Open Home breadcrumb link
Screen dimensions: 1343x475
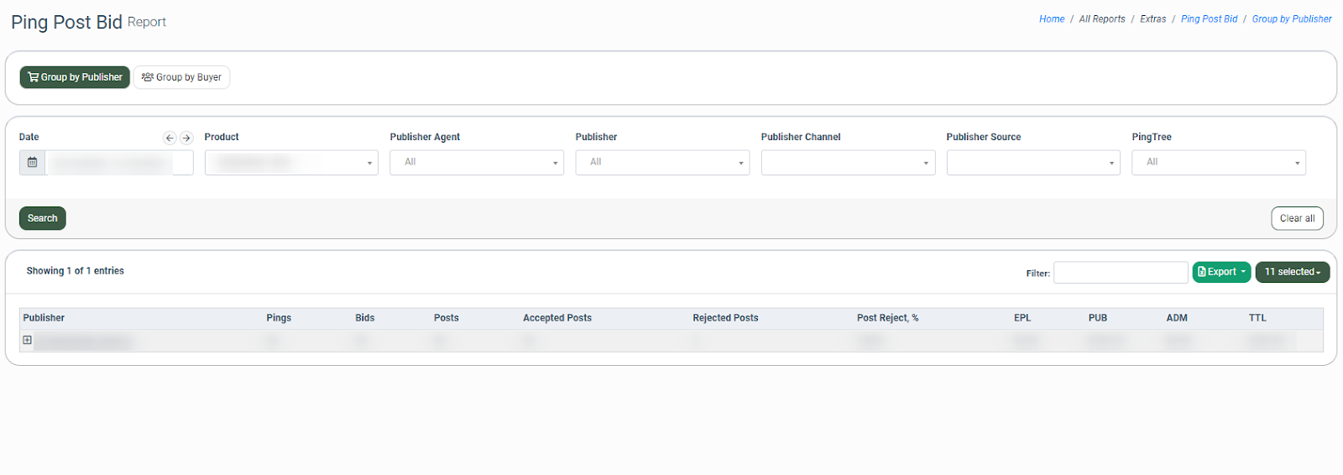tap(1051, 19)
